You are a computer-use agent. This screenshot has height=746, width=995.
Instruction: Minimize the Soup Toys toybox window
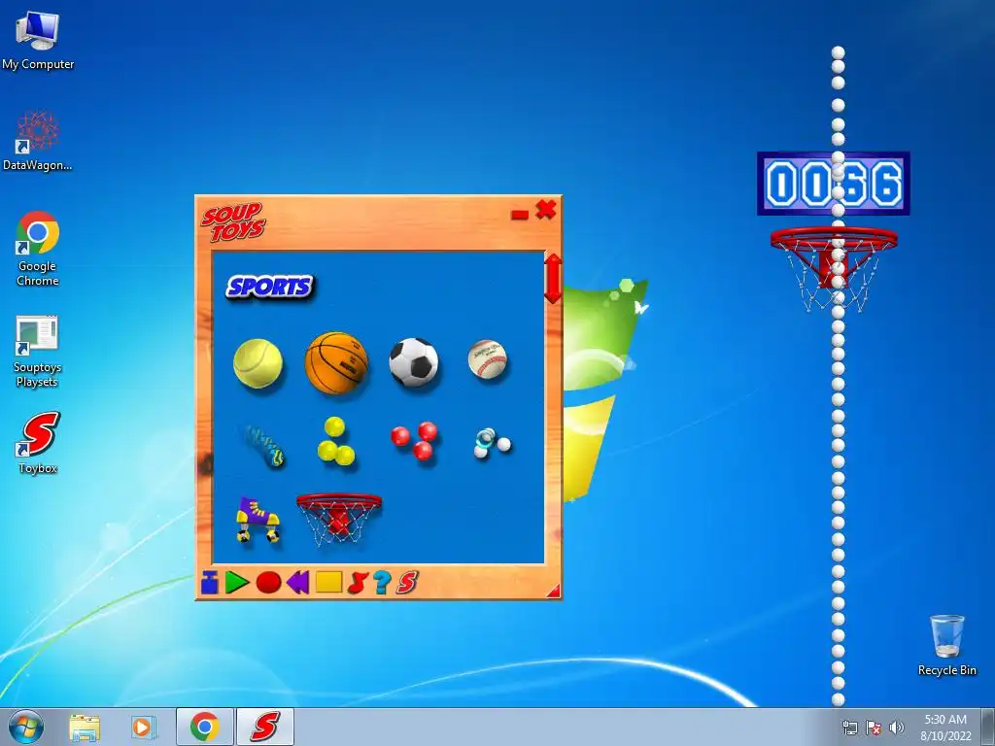click(x=520, y=215)
